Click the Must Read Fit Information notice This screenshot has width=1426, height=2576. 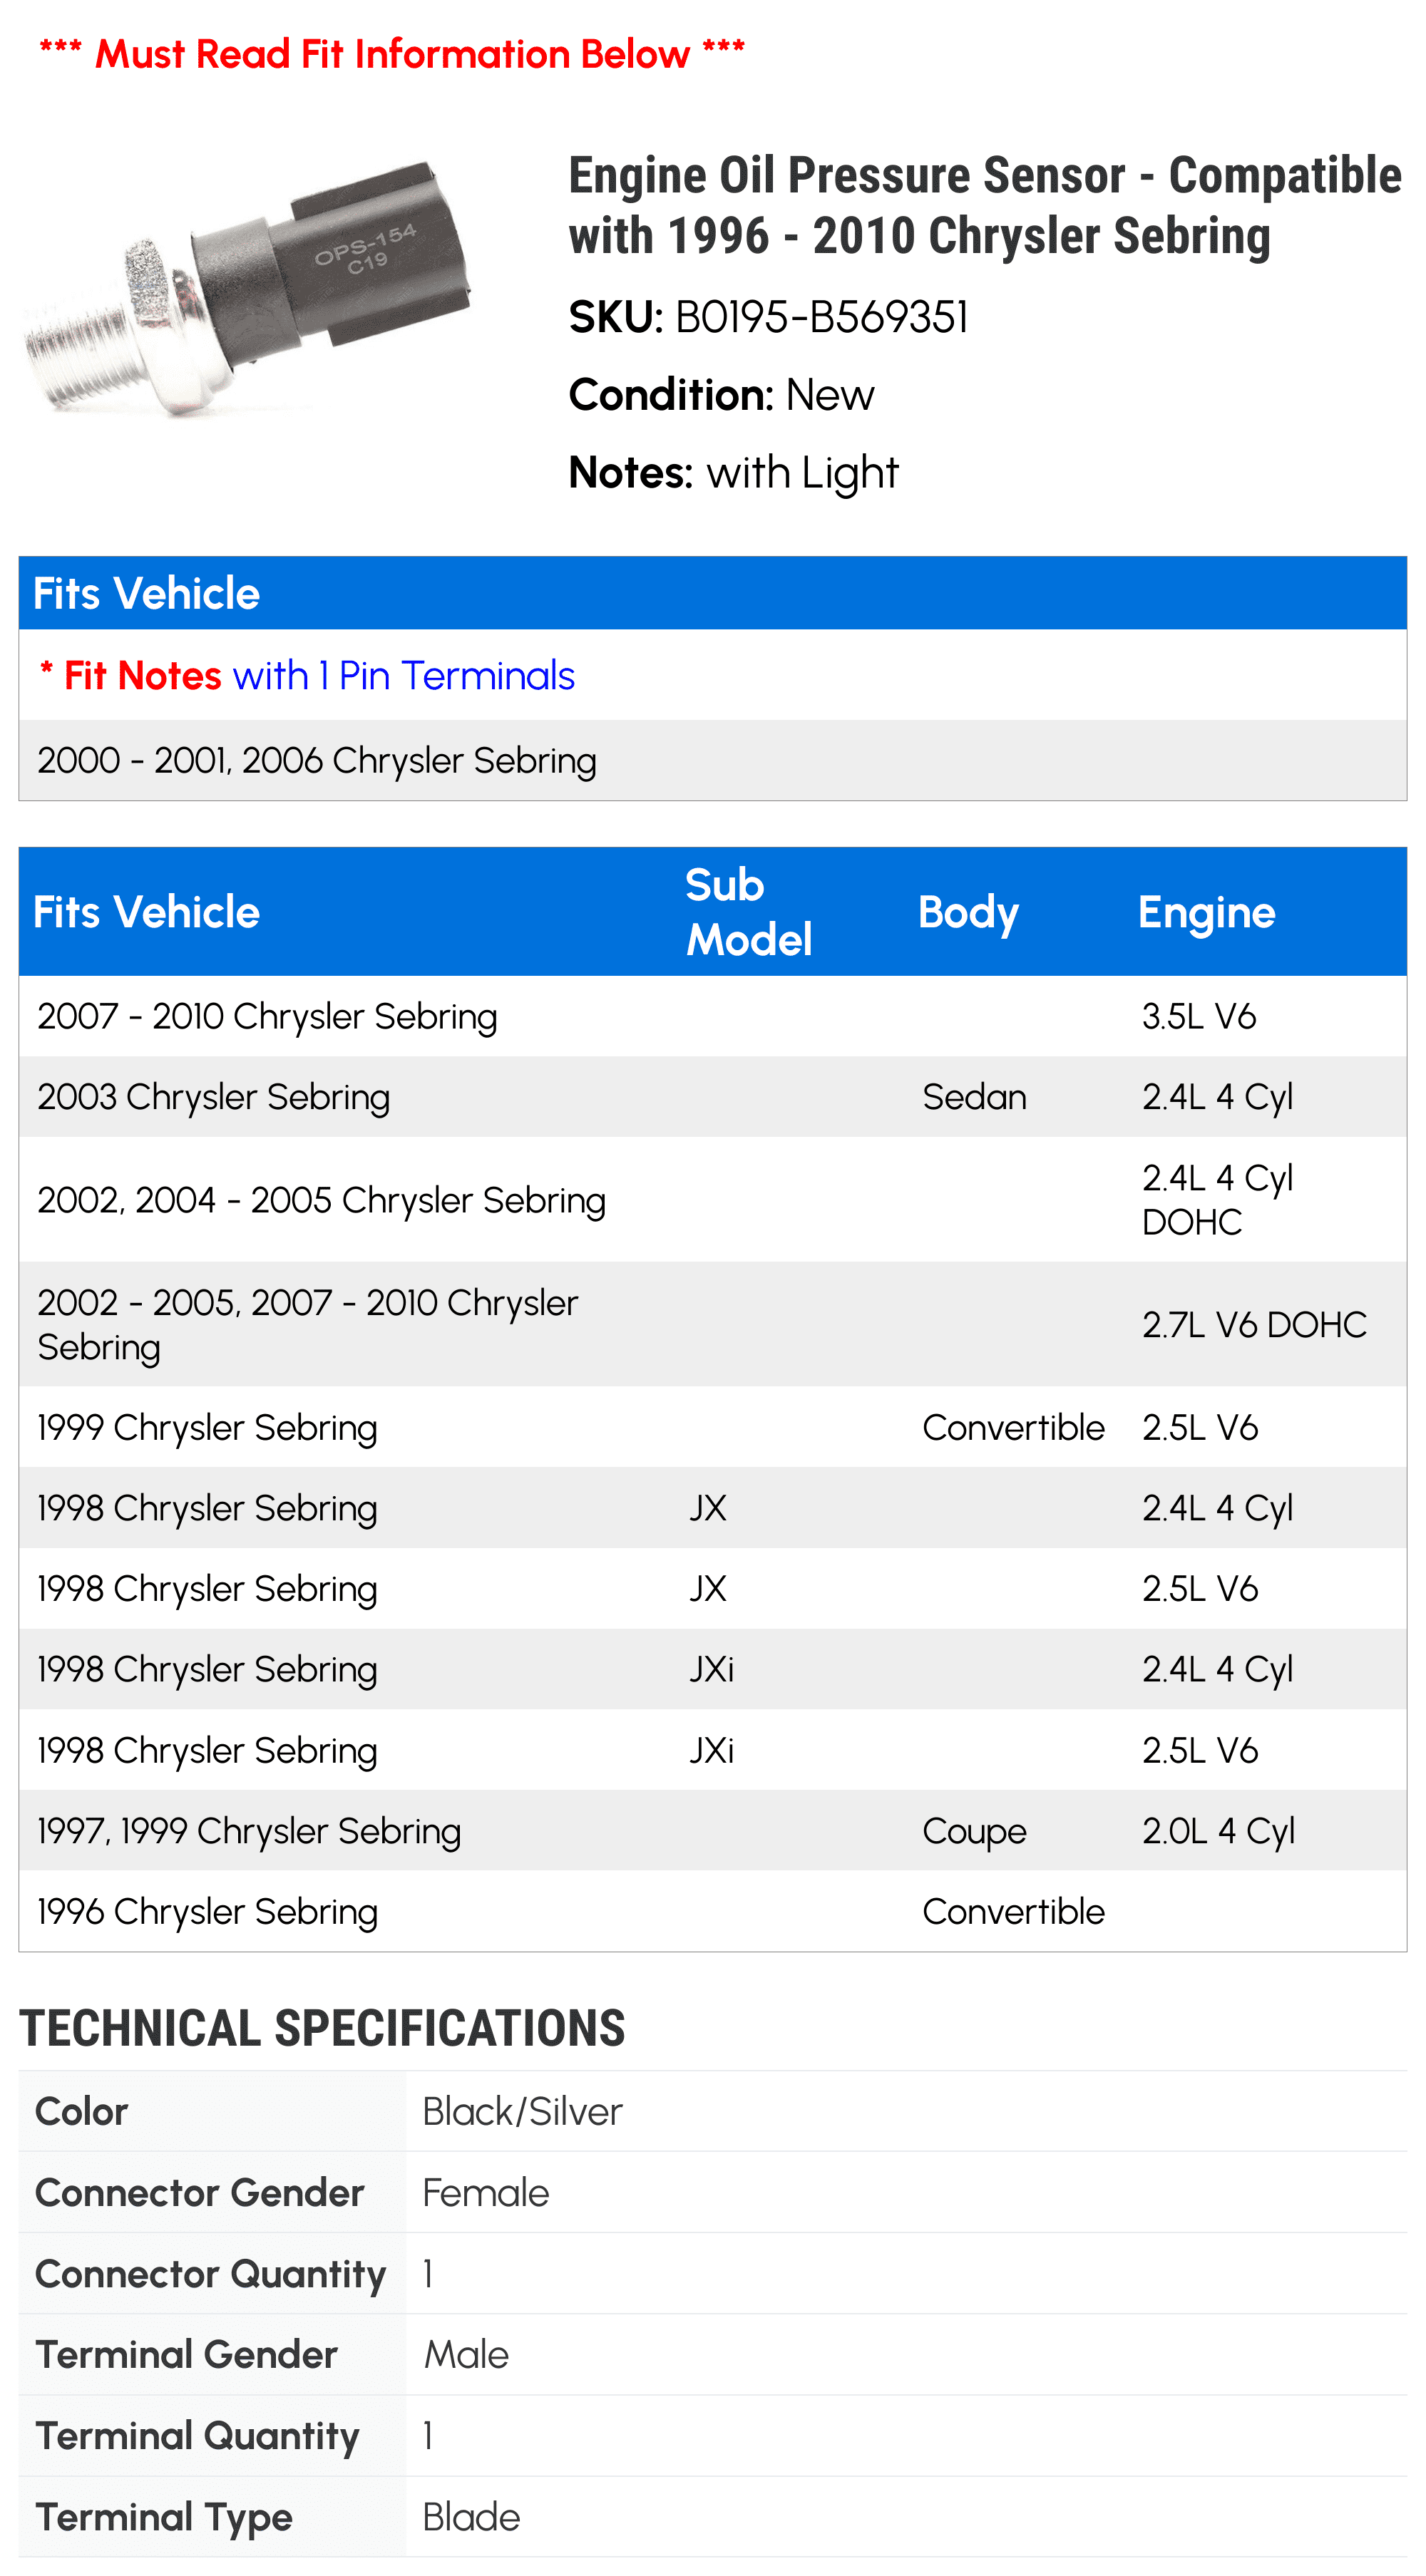[392, 54]
